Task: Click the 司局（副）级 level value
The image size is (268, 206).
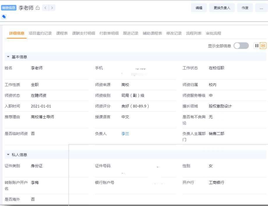Action: tap(133, 95)
